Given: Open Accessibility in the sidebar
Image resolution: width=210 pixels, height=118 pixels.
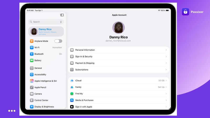Looking at the screenshot, I should [x=46, y=74].
